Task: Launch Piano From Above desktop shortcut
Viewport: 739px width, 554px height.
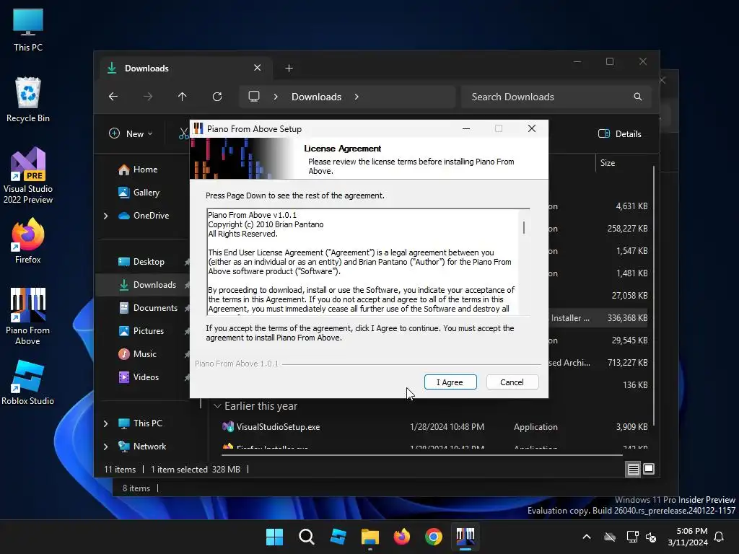Action: 28,317
